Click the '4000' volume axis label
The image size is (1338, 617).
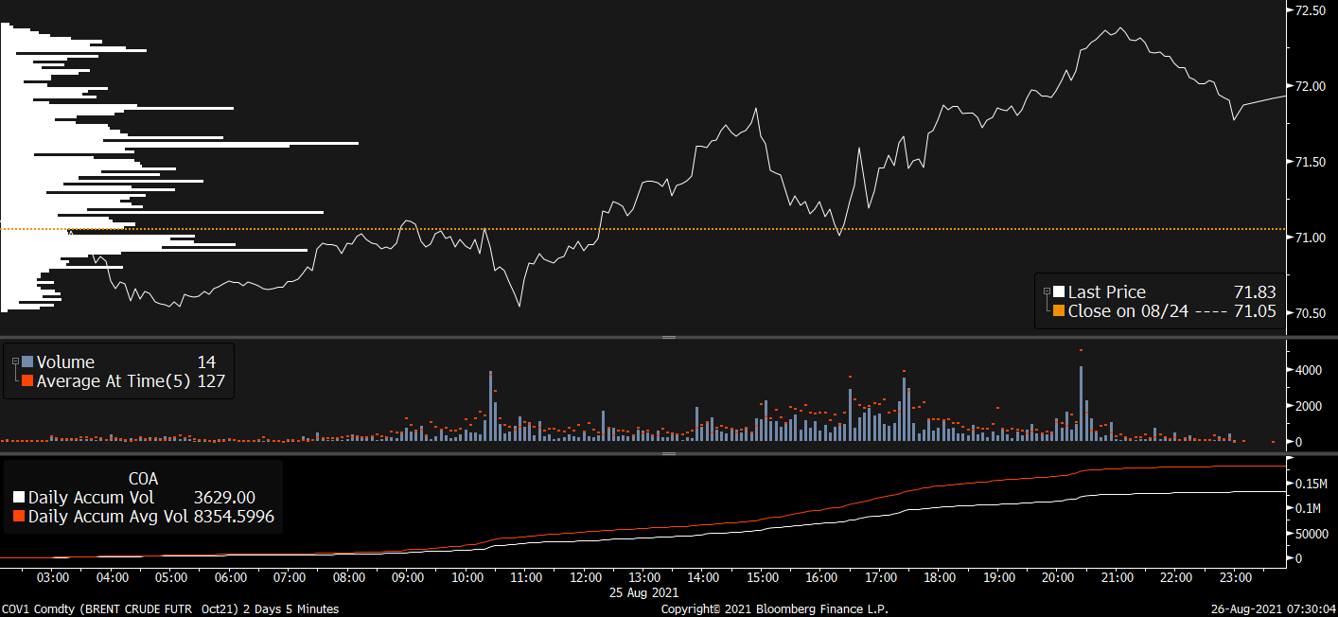1307,370
